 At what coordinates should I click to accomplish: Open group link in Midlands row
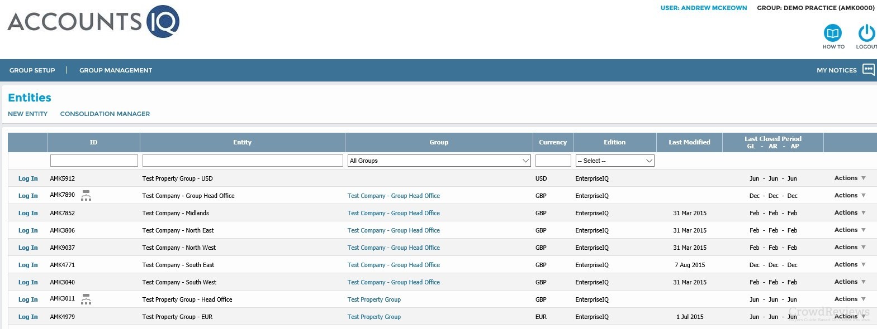pos(394,213)
